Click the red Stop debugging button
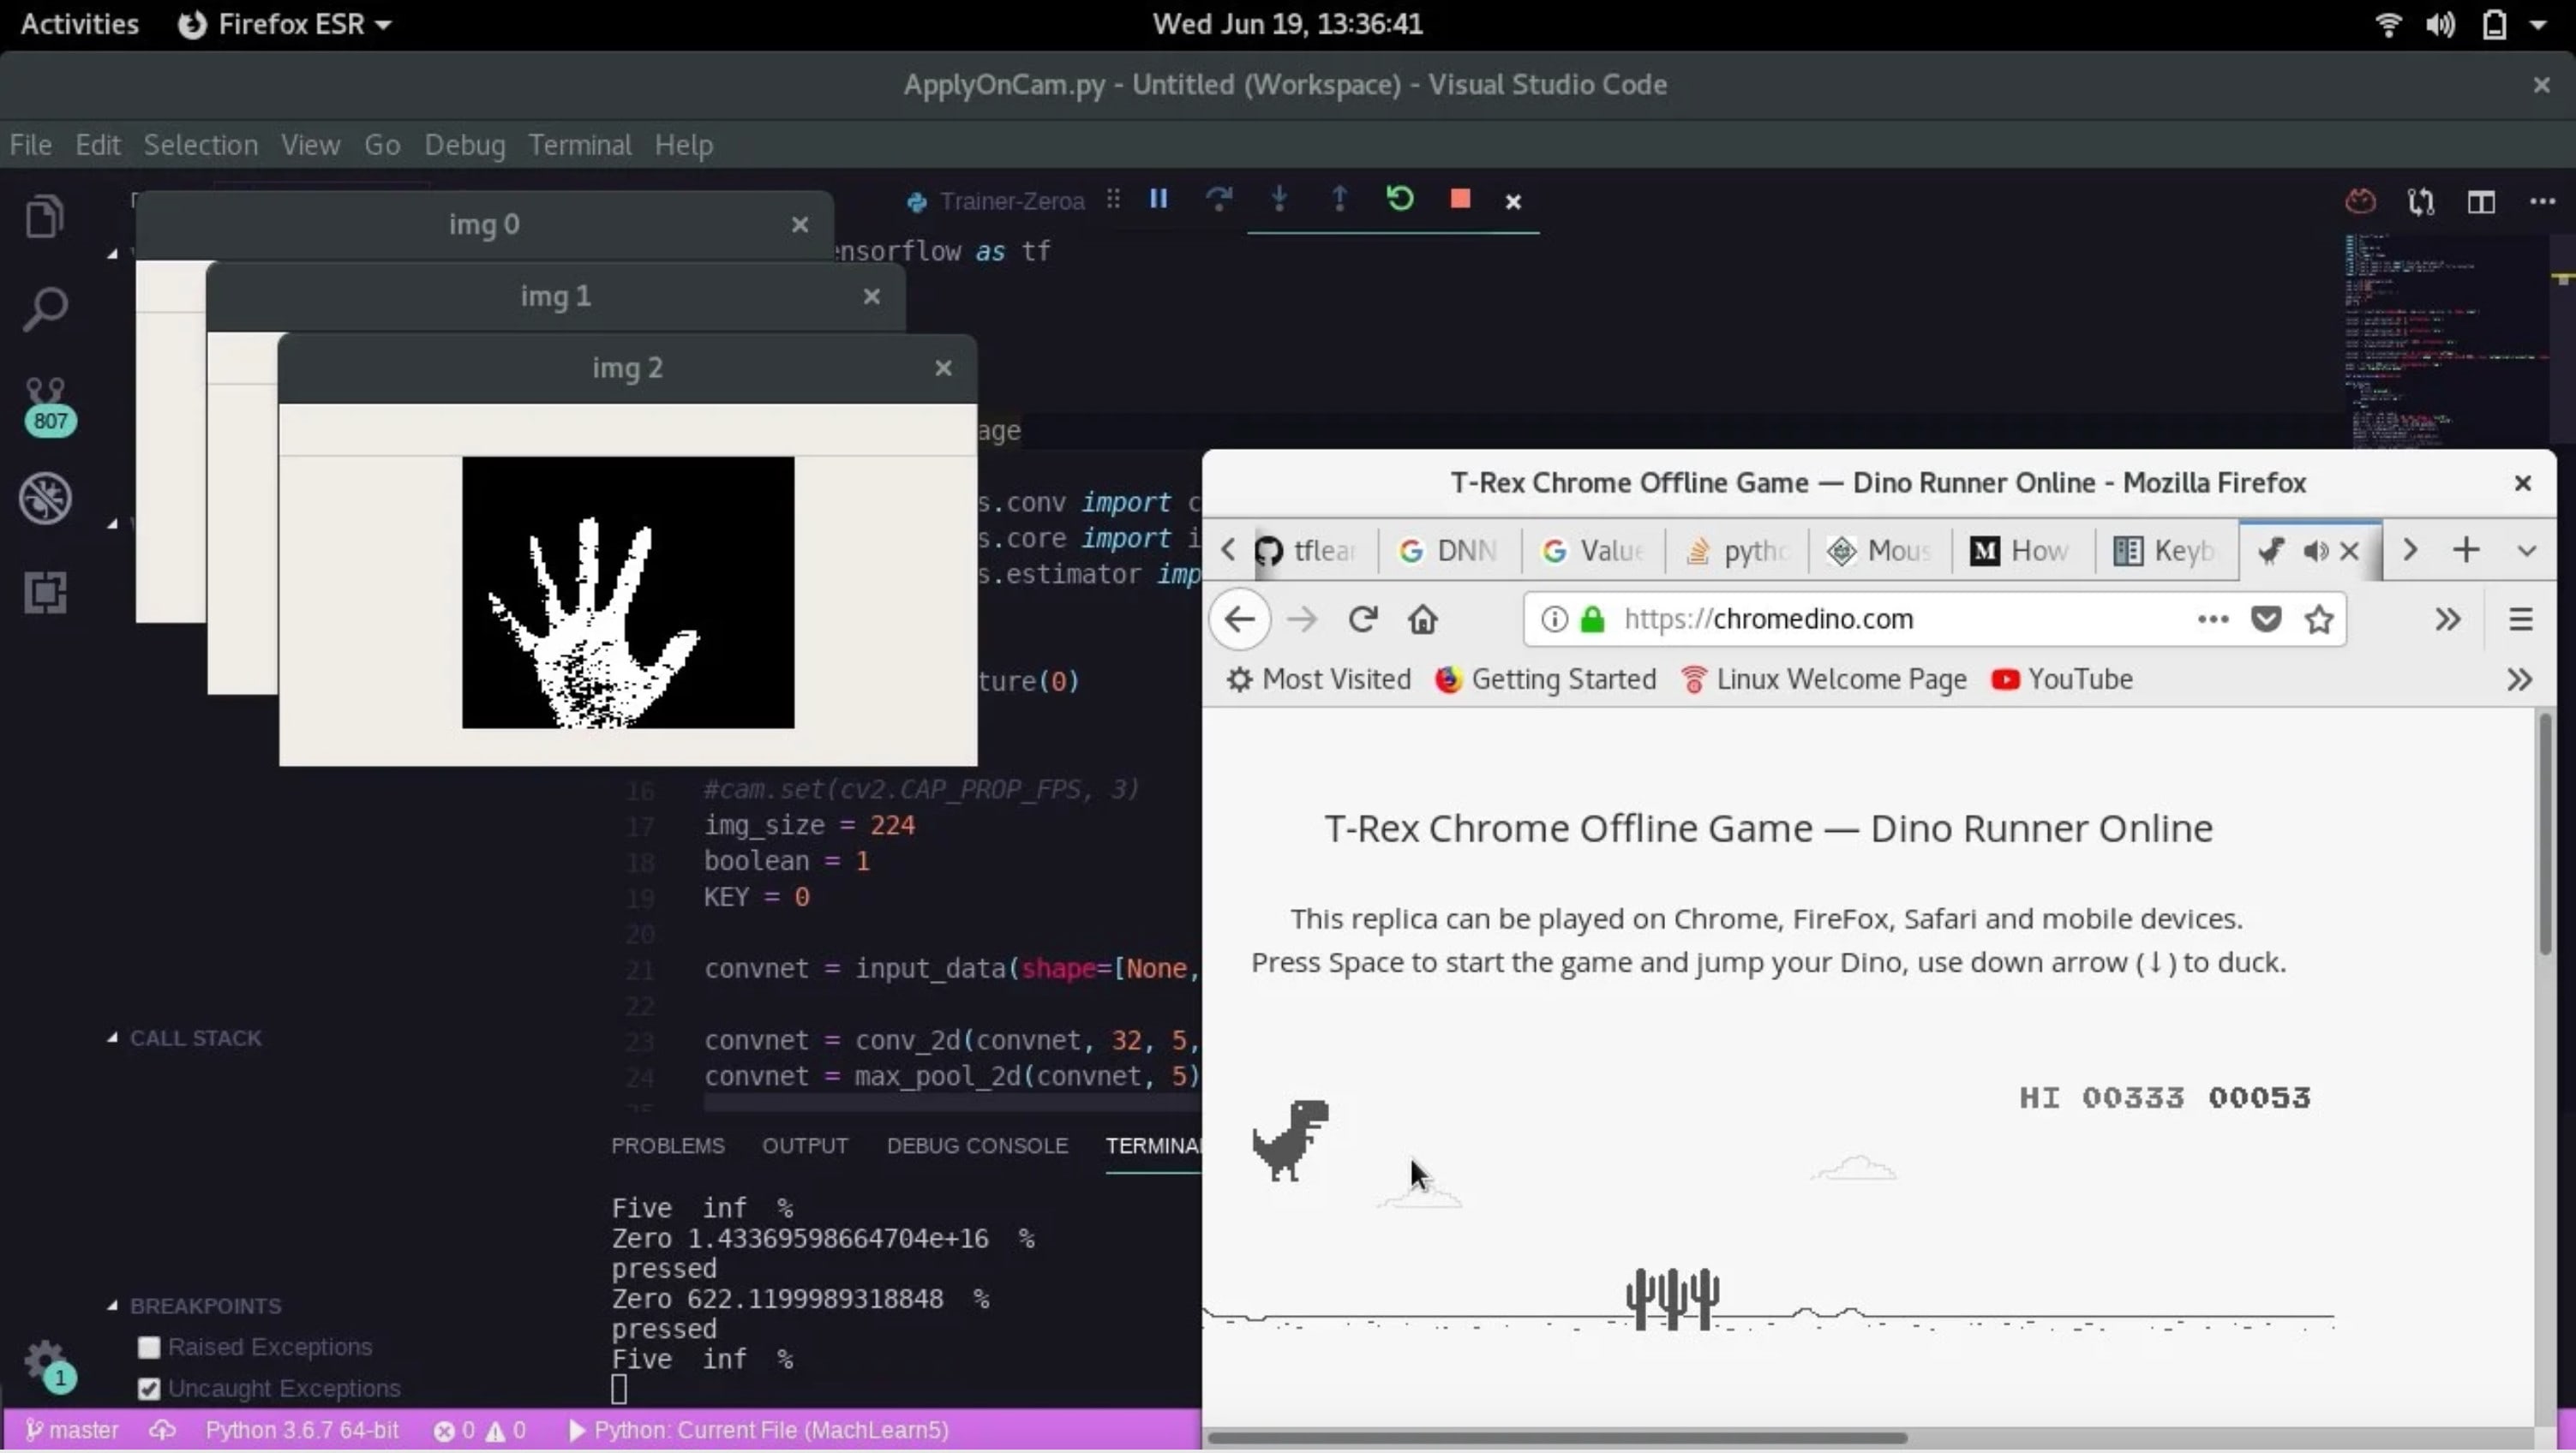This screenshot has width=2576, height=1453. click(x=1460, y=200)
